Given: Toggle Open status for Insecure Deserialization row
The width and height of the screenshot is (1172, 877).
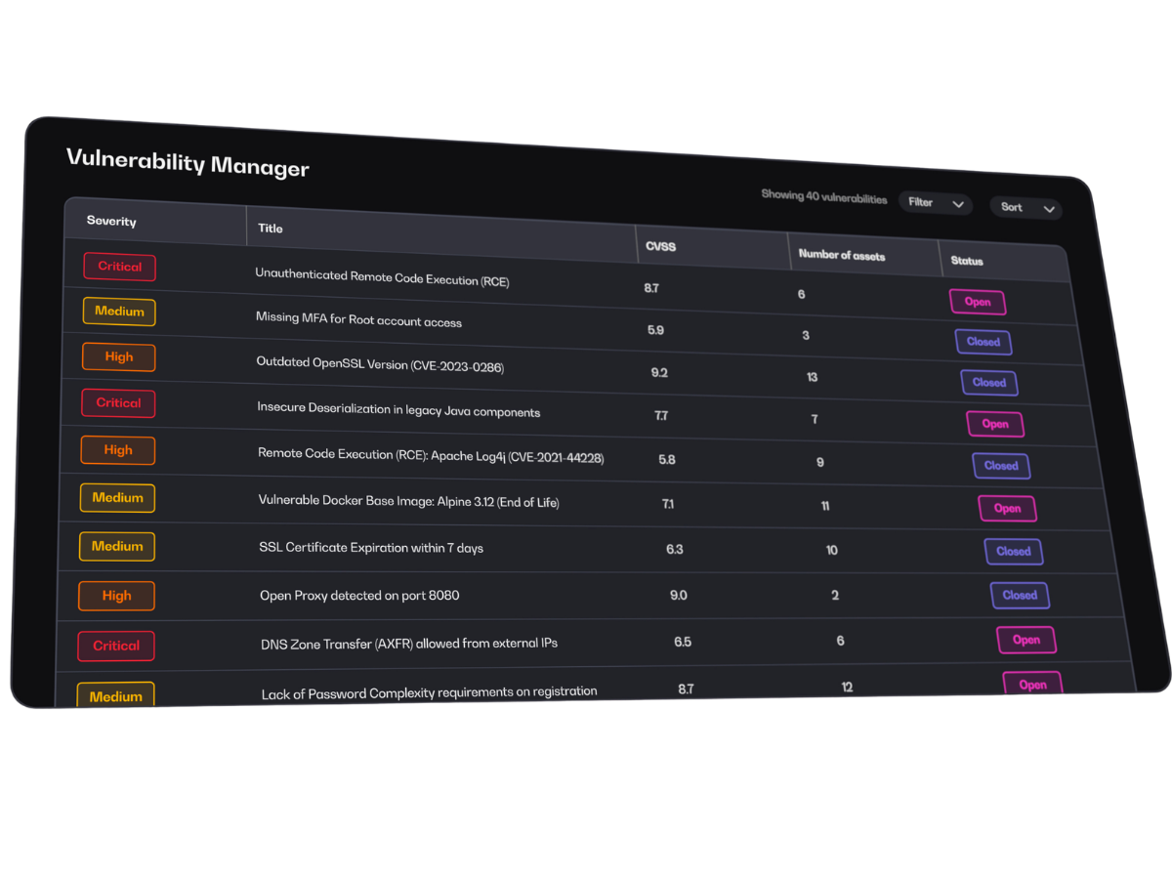Looking at the screenshot, I should (995, 424).
